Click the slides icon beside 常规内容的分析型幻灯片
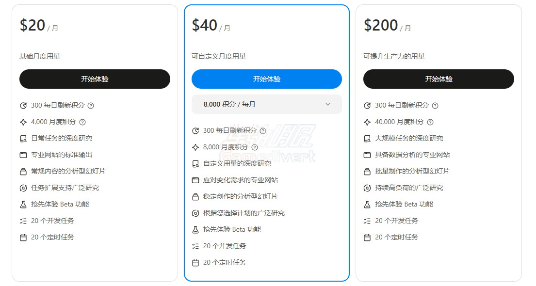 (x=23, y=171)
